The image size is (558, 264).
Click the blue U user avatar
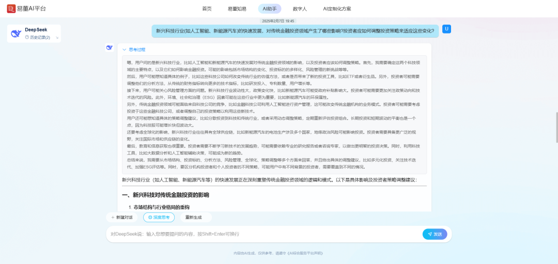pos(446,29)
